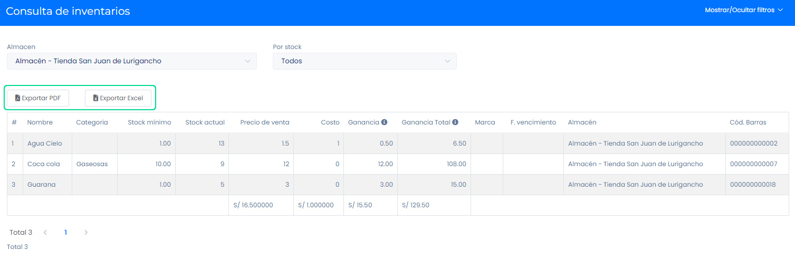Click the PDF file icon in Exportar PDF
The width and height of the screenshot is (795, 259).
click(x=17, y=98)
